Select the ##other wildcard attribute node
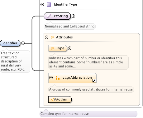 60,100
